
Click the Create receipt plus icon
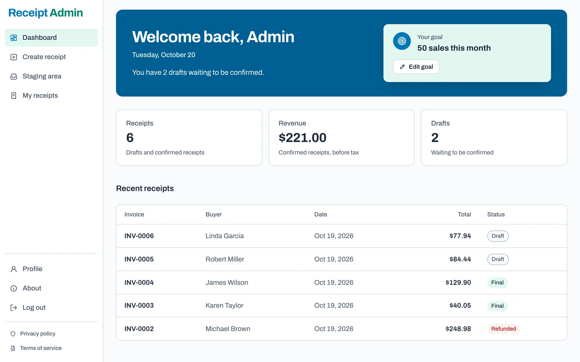[14, 57]
